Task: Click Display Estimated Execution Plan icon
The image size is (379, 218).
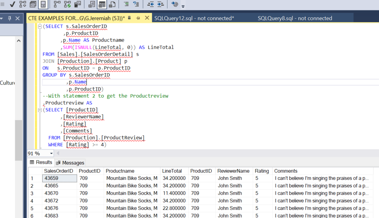Action: [x=23, y=4]
